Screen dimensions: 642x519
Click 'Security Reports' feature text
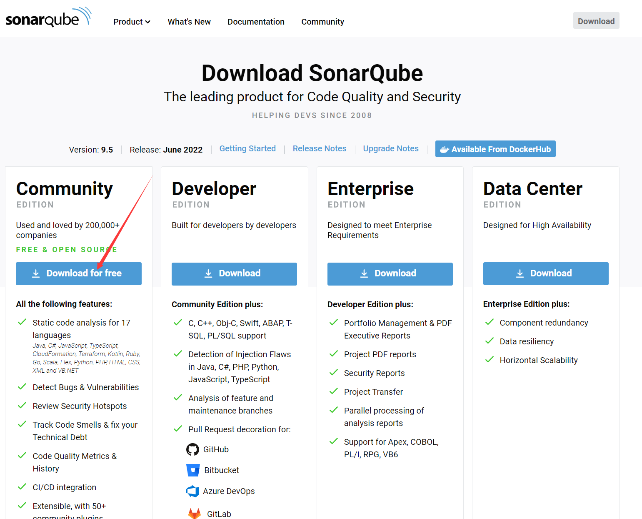[375, 373]
